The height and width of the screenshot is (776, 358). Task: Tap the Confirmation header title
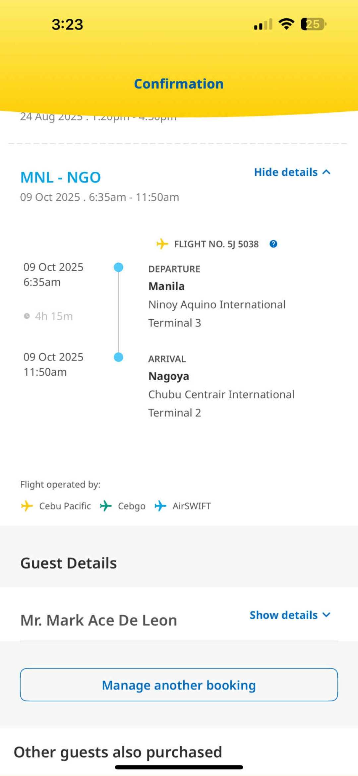point(179,84)
